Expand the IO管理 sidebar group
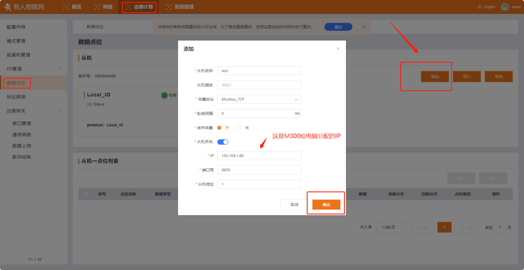524x270 pixels. pos(34,69)
